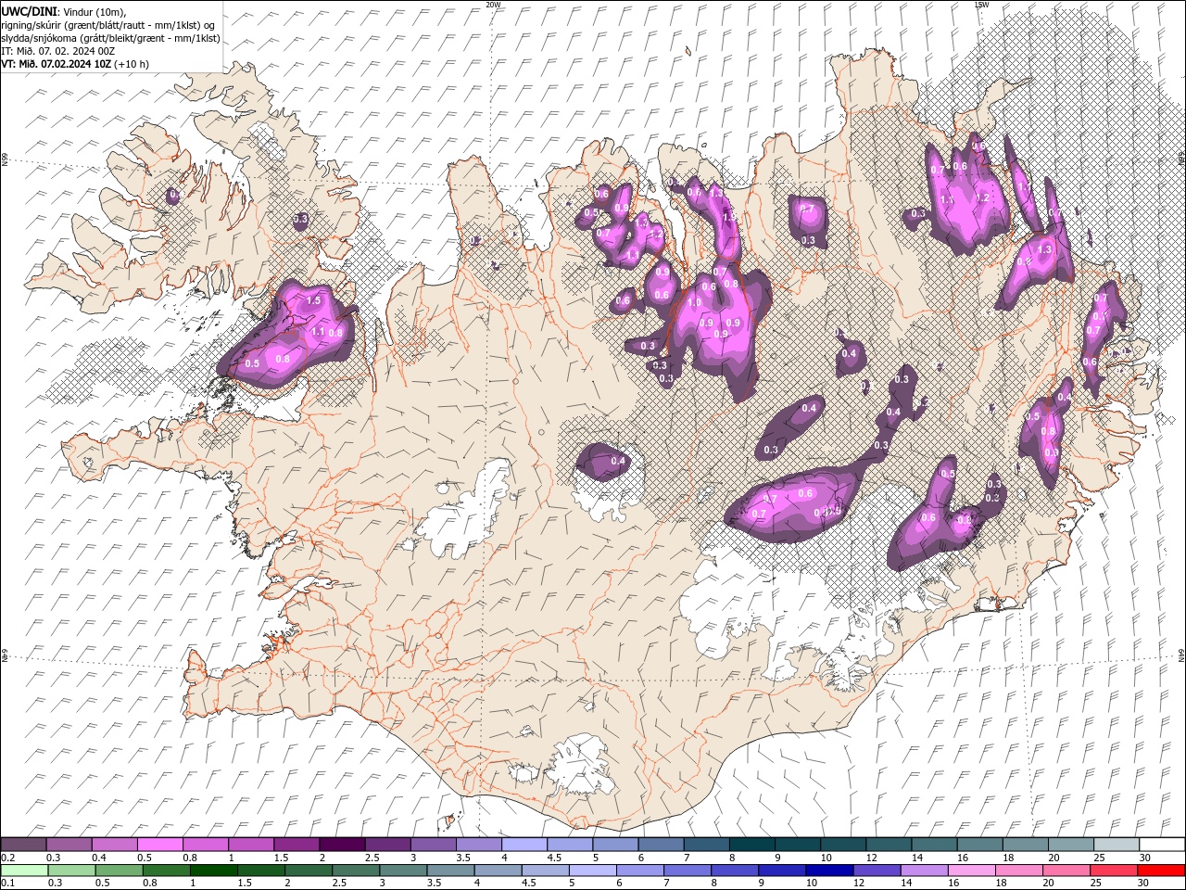Screen dimensions: 1186x890
Task: Pick the lower legend swatch starting at 3
Action: coord(404,871)
